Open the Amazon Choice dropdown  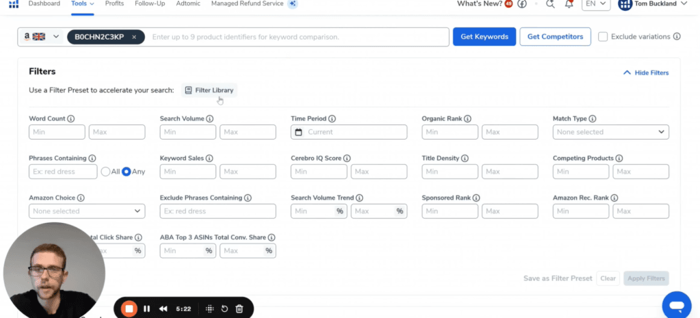pos(87,211)
